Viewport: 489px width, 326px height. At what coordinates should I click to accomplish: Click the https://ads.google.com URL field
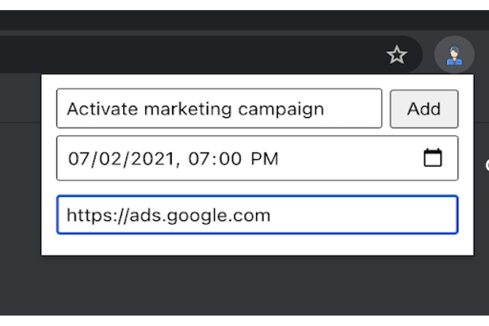pos(257,215)
